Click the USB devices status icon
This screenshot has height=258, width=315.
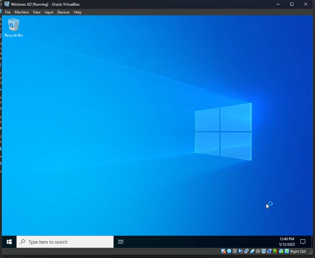pos(252,252)
